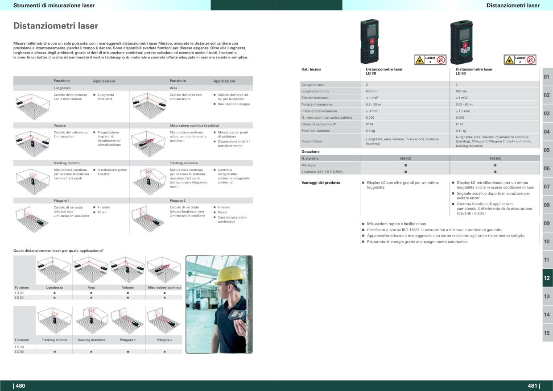
Task: Click 'Vantaggi del prodotto' section label
Action: coord(321,183)
